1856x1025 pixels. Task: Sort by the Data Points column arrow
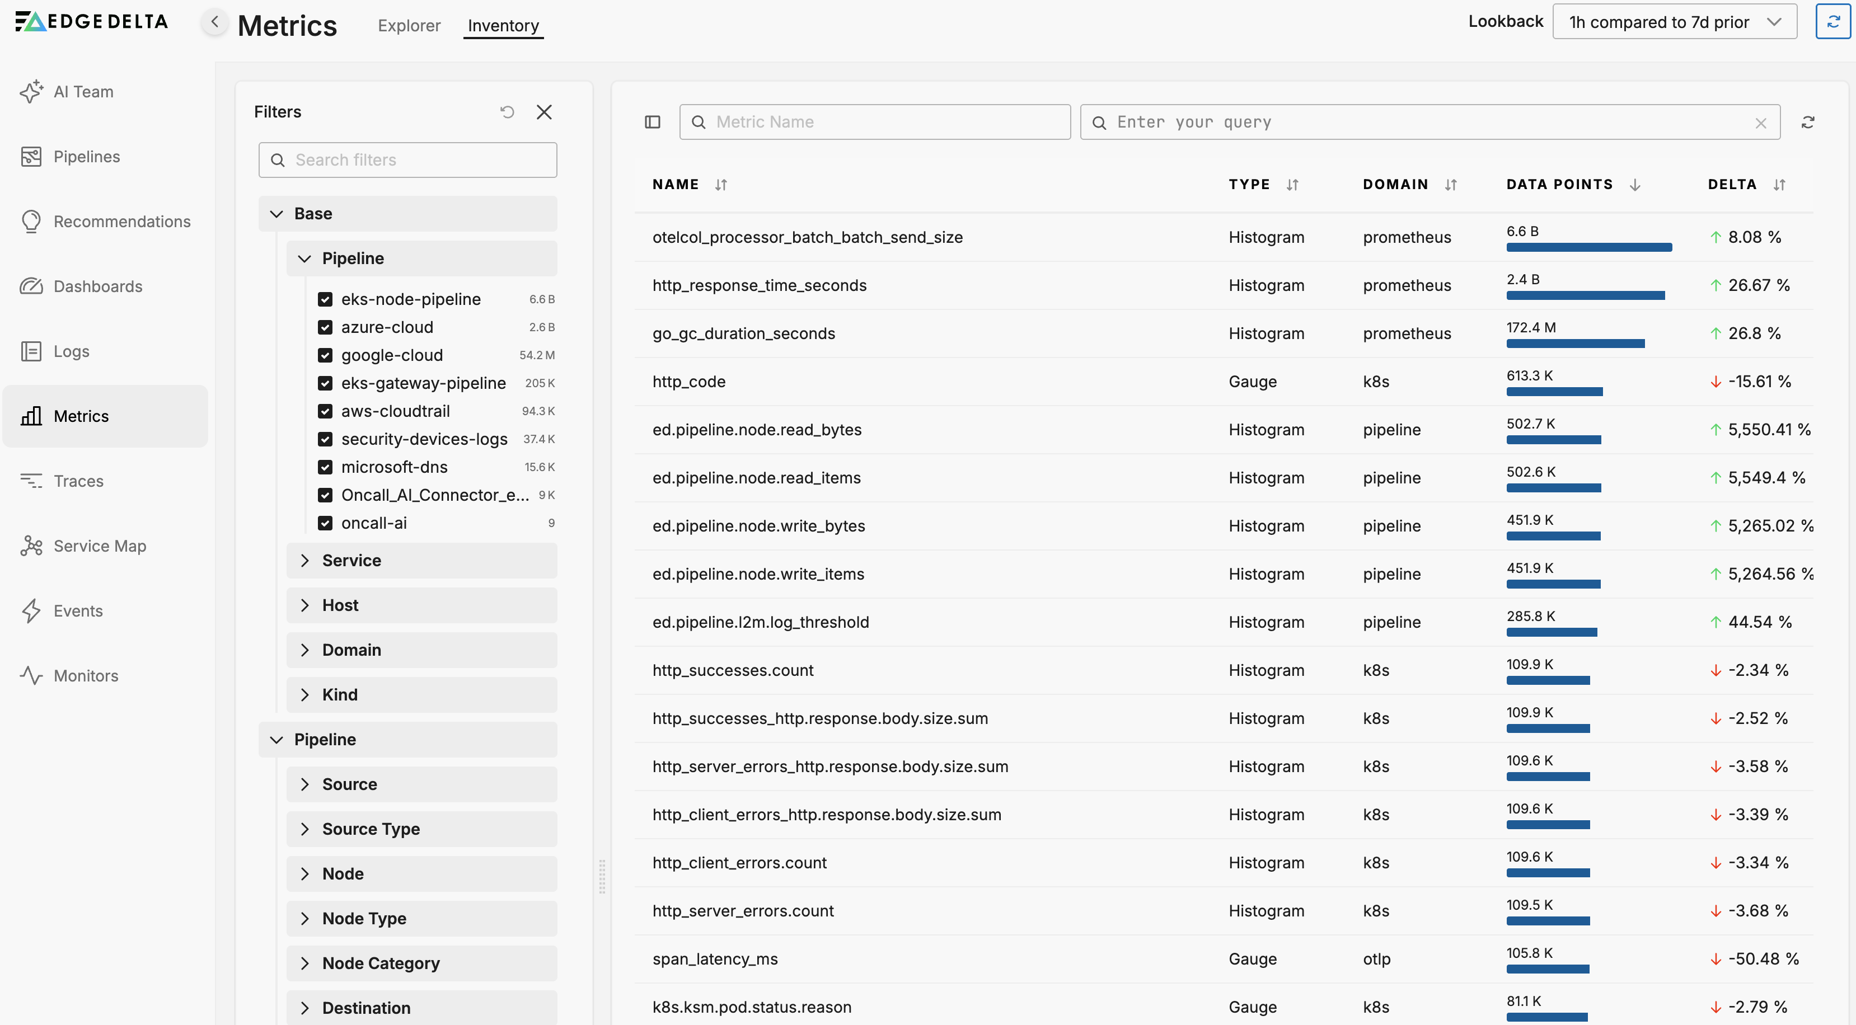click(x=1635, y=185)
